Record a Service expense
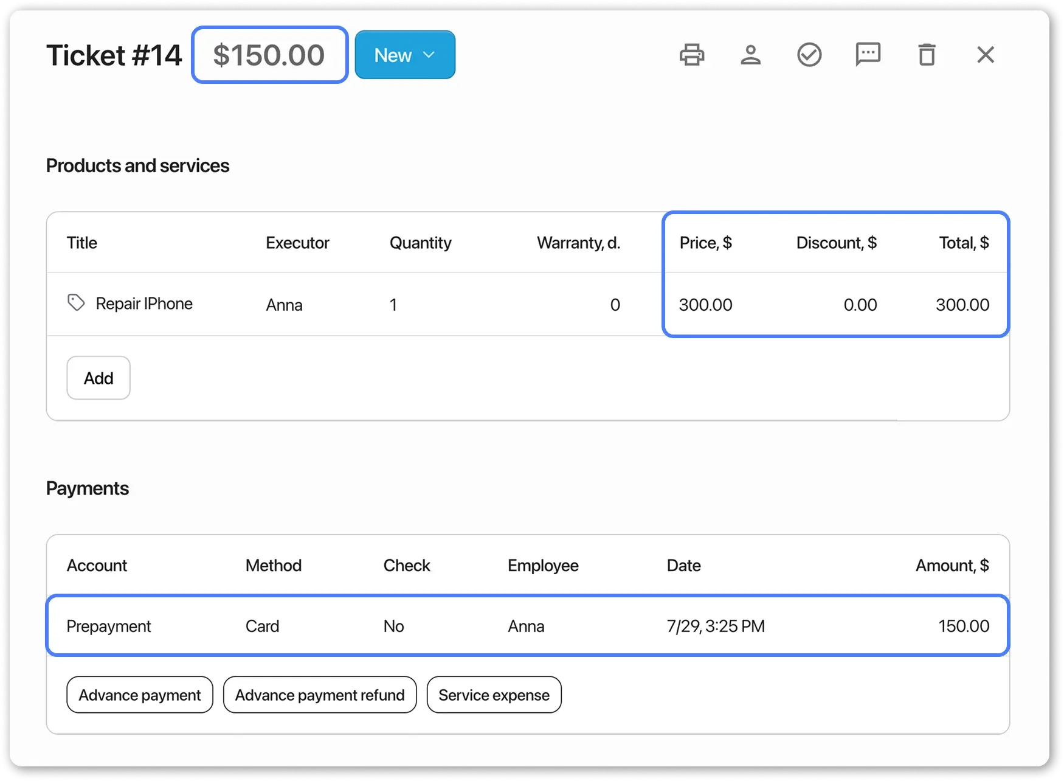Image resolution: width=1064 pixels, height=781 pixels. [494, 695]
